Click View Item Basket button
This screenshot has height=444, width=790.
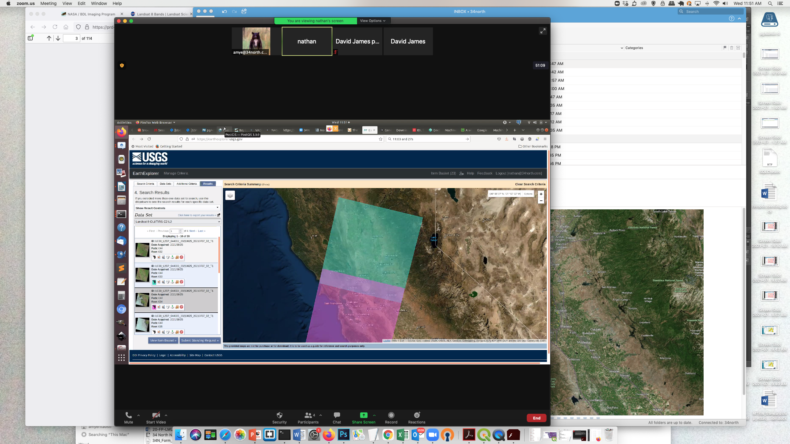[x=163, y=340]
